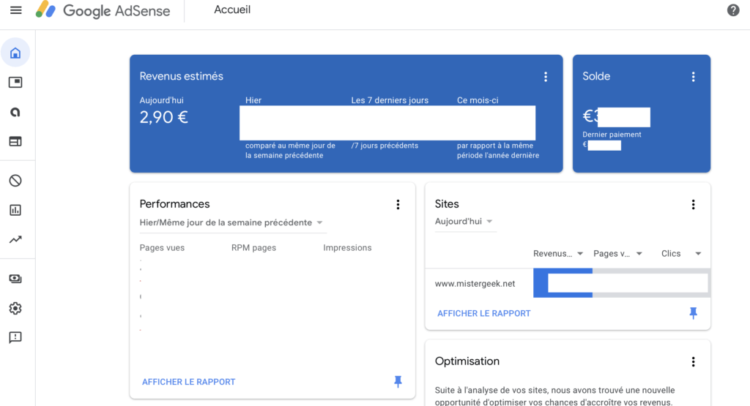
Task: Click Afficher le rapport in Sites
Action: point(483,313)
